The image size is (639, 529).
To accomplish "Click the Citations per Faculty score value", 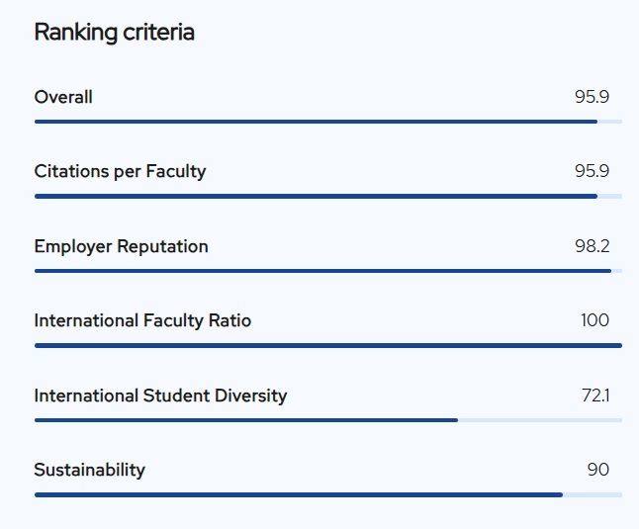I will pos(592,171).
